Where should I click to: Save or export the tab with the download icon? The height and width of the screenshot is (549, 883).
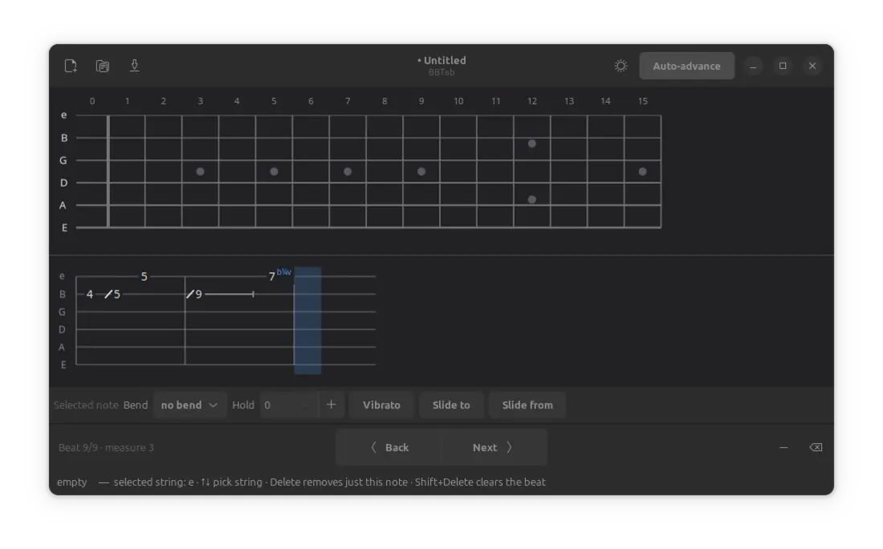pos(135,66)
